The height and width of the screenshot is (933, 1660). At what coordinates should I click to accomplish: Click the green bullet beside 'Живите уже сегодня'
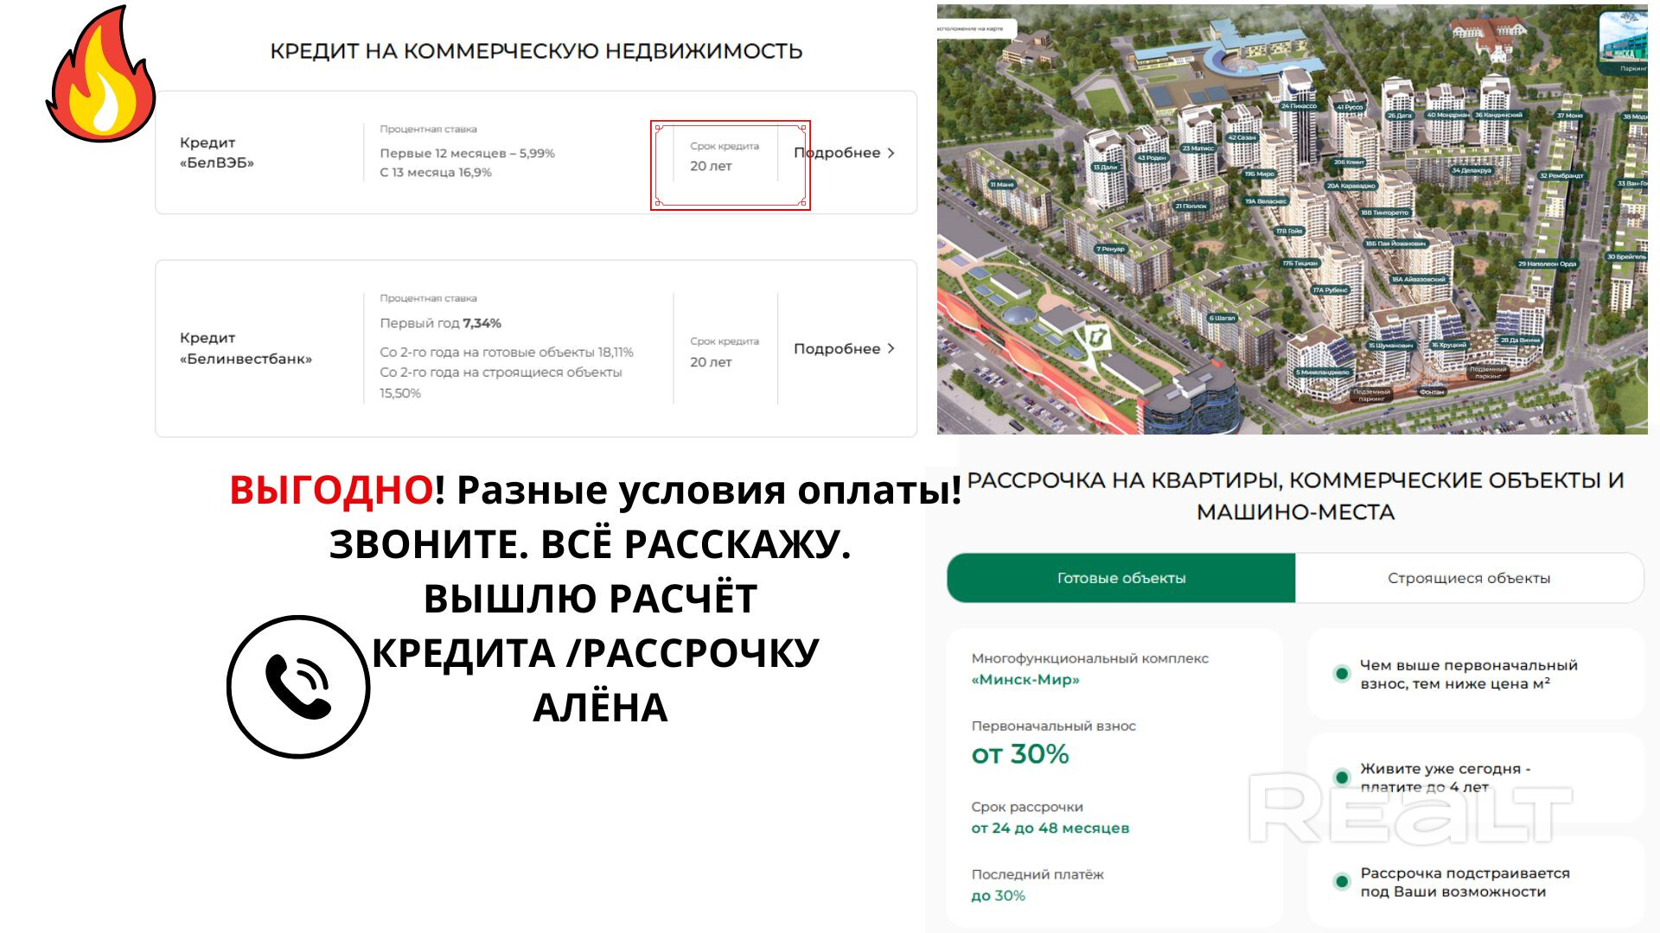pos(1342,777)
